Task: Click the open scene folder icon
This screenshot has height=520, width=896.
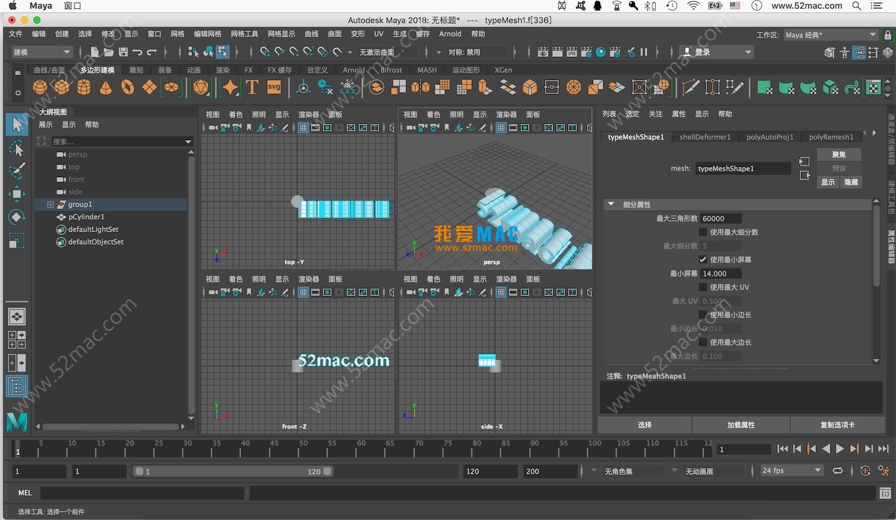Action: tap(109, 52)
